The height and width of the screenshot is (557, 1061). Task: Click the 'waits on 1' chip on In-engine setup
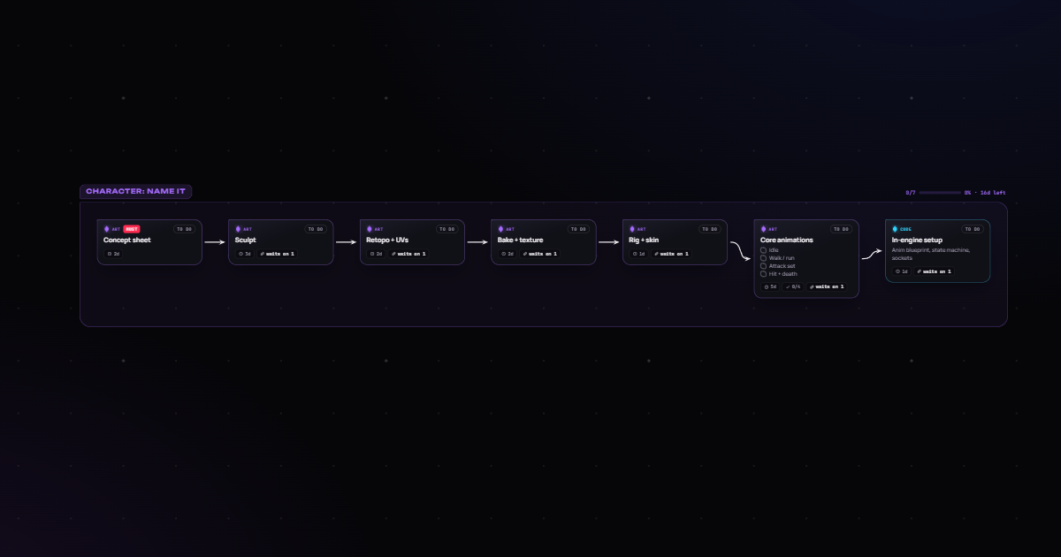(x=934, y=271)
